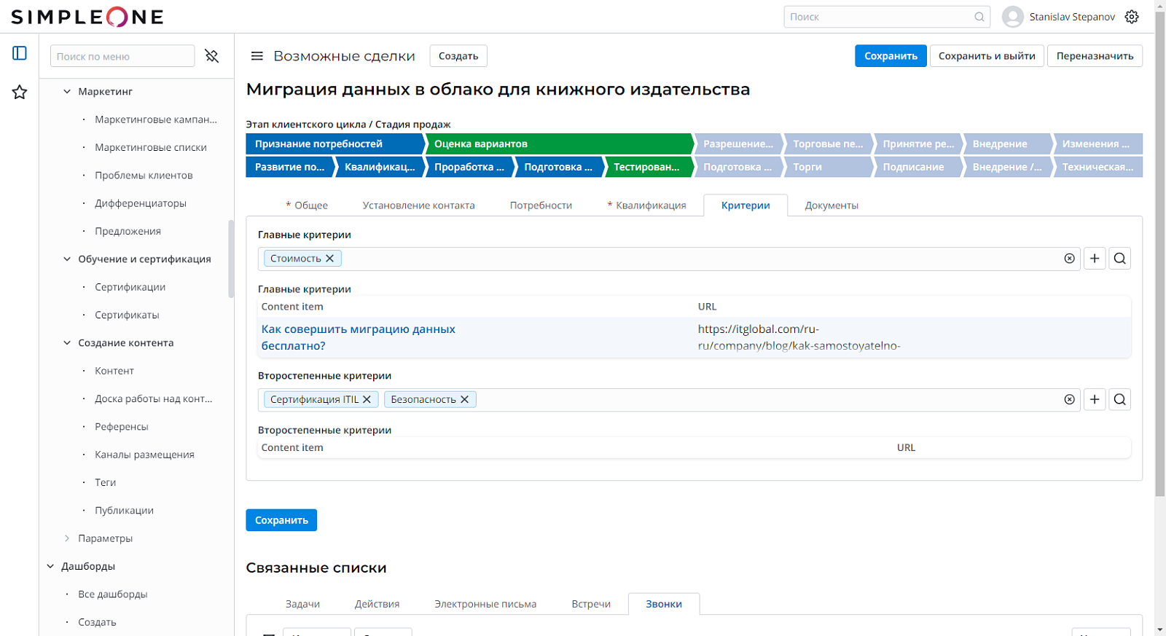Clear all Второстепенные критерии values
The image size is (1166, 636).
point(1069,399)
